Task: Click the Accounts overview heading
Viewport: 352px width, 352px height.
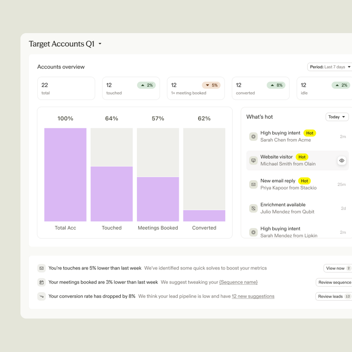Action: [61, 67]
